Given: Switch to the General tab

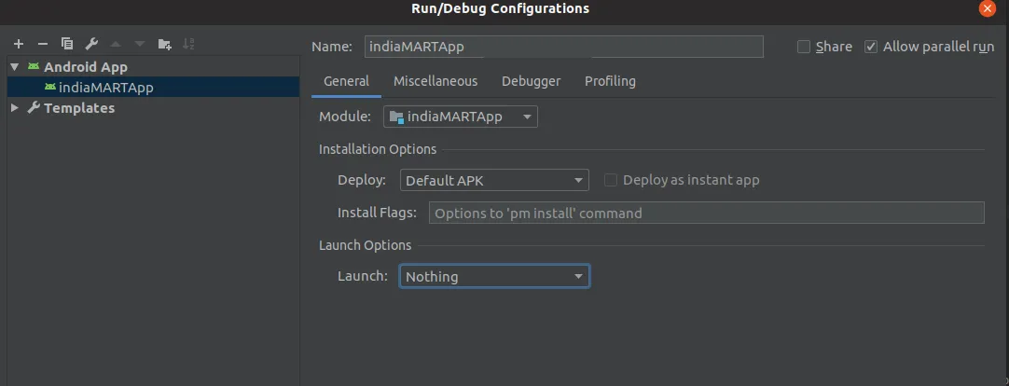Looking at the screenshot, I should tap(346, 81).
